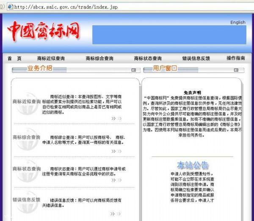Viewport: 254px width, 221px height.
Task: Click the small icon on the 用户窗口 header
Action: click(236, 70)
